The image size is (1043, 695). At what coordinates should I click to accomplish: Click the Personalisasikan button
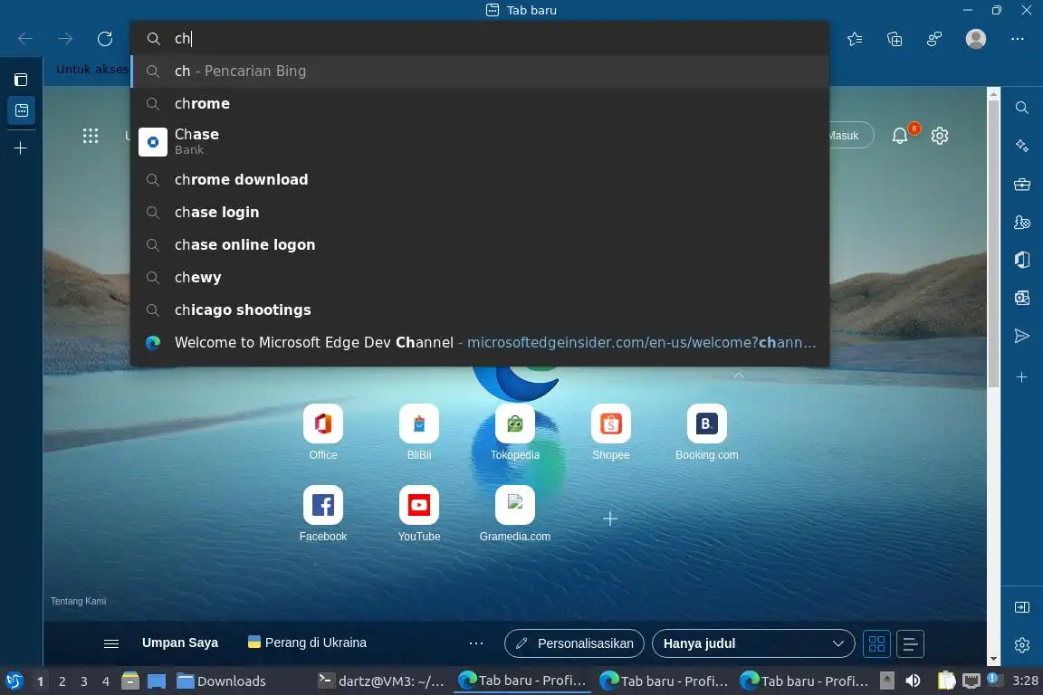[x=574, y=643]
